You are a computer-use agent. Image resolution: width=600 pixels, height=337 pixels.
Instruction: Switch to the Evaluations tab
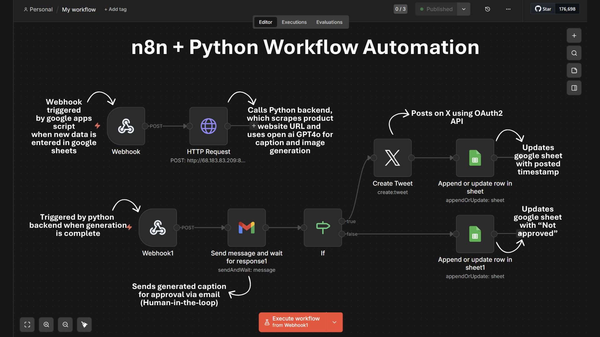[329, 22]
